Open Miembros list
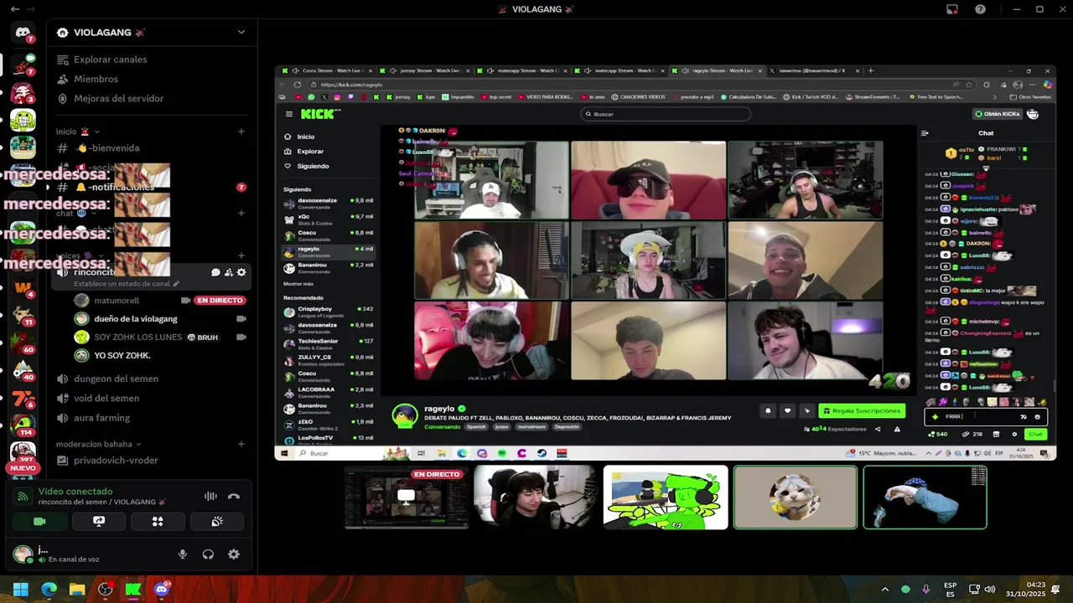1073x603 pixels. (96, 79)
